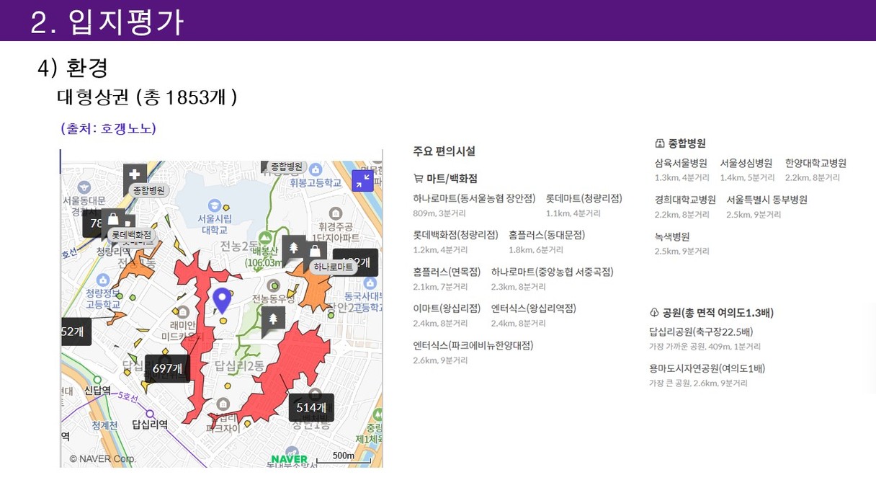876x493 pixels.
Task: Click the purple collapse-map button
Action: coord(362,180)
